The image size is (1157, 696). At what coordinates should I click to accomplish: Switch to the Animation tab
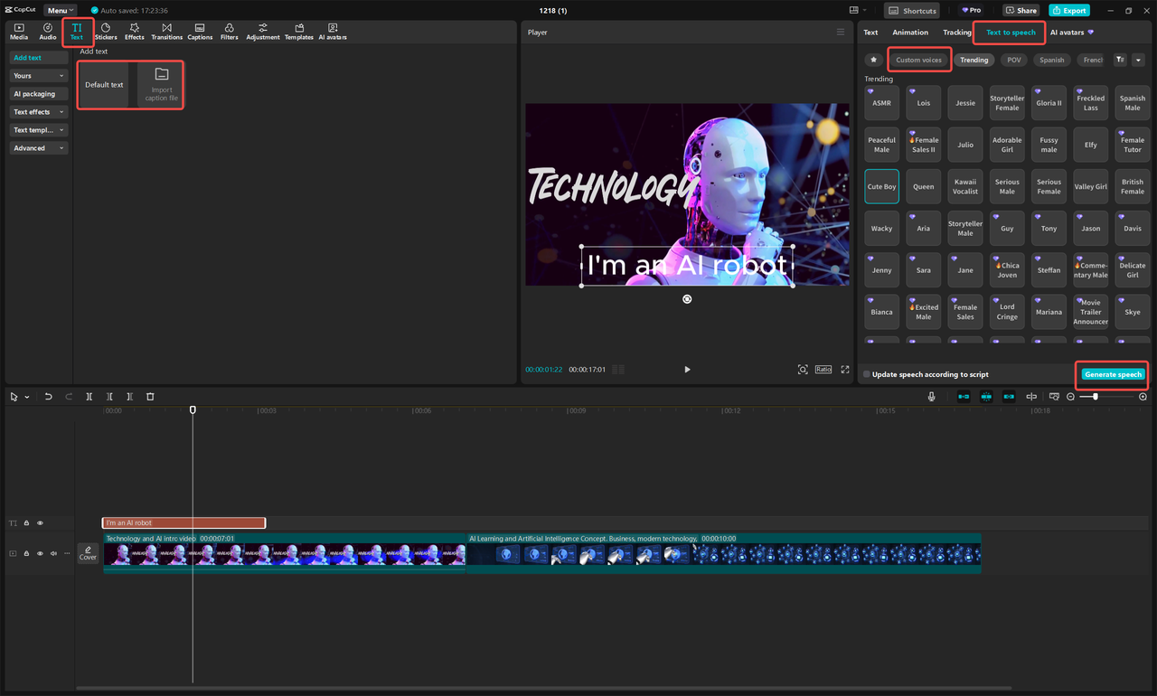pos(910,33)
